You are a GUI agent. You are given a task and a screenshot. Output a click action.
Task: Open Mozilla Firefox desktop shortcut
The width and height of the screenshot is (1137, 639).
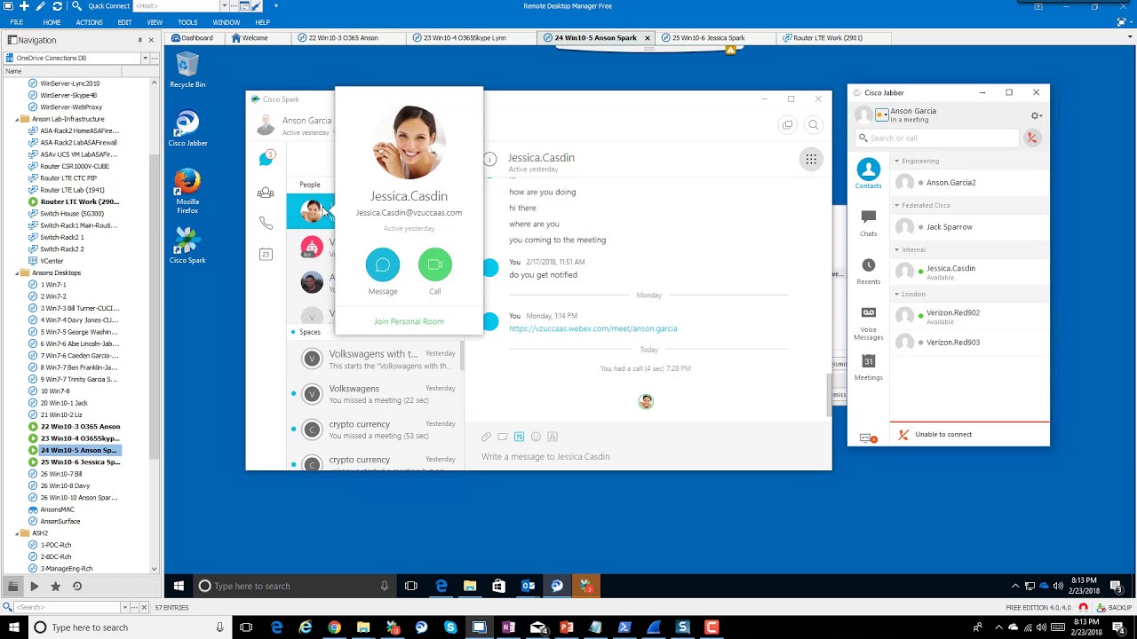[187, 191]
